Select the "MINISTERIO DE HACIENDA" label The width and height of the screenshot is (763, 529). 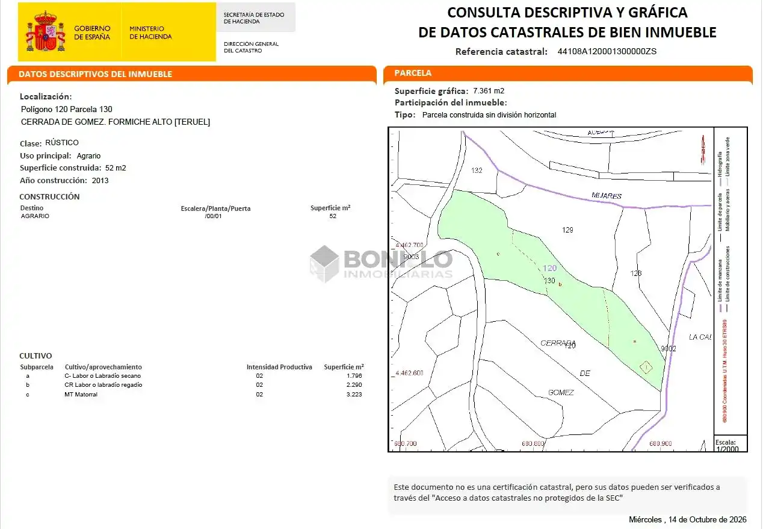click(150, 33)
